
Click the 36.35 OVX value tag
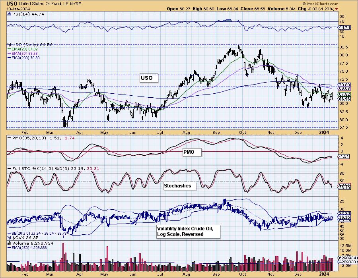(x=344, y=217)
